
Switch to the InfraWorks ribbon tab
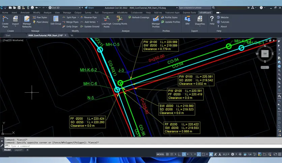click(122, 12)
